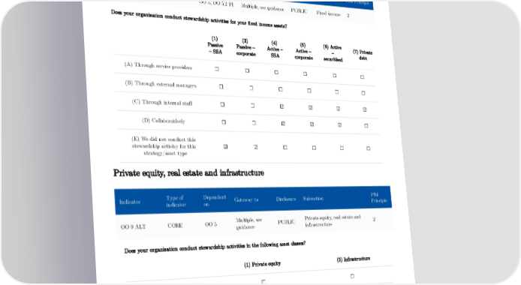Check service providers box for Passive SSA
Image resolution: width=521 pixels, height=285 pixels.
point(217,69)
